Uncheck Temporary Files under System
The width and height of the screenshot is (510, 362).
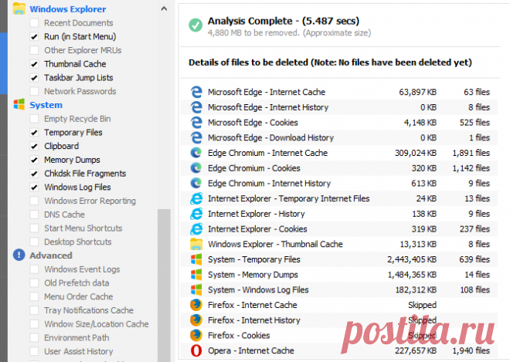(x=34, y=133)
